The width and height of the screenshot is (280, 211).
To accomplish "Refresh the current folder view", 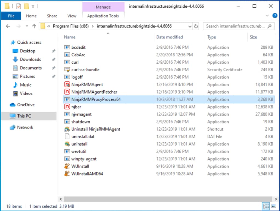I will (196, 26).
